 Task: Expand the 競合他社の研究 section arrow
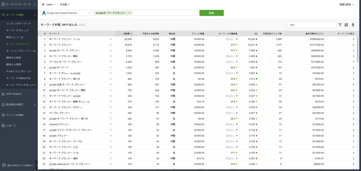pyautogui.click(x=35, y=104)
